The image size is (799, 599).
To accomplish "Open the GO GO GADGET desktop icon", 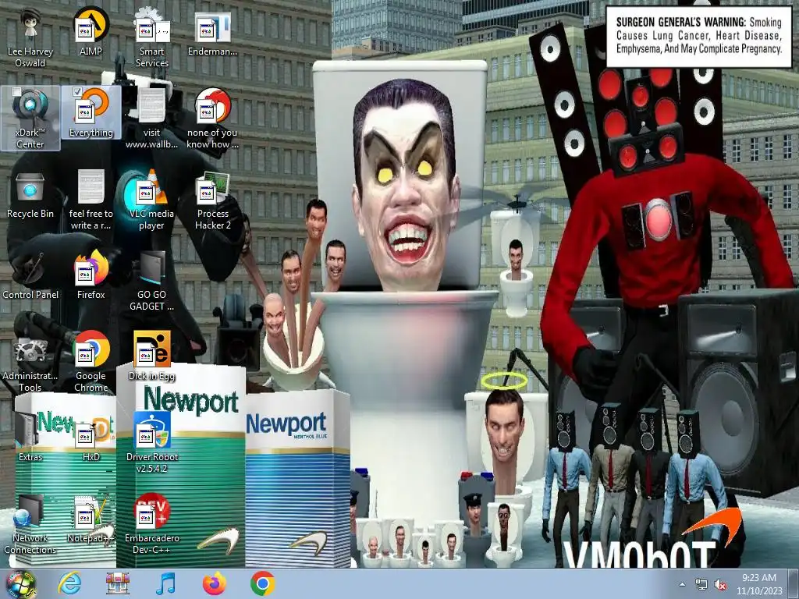I will (152, 281).
